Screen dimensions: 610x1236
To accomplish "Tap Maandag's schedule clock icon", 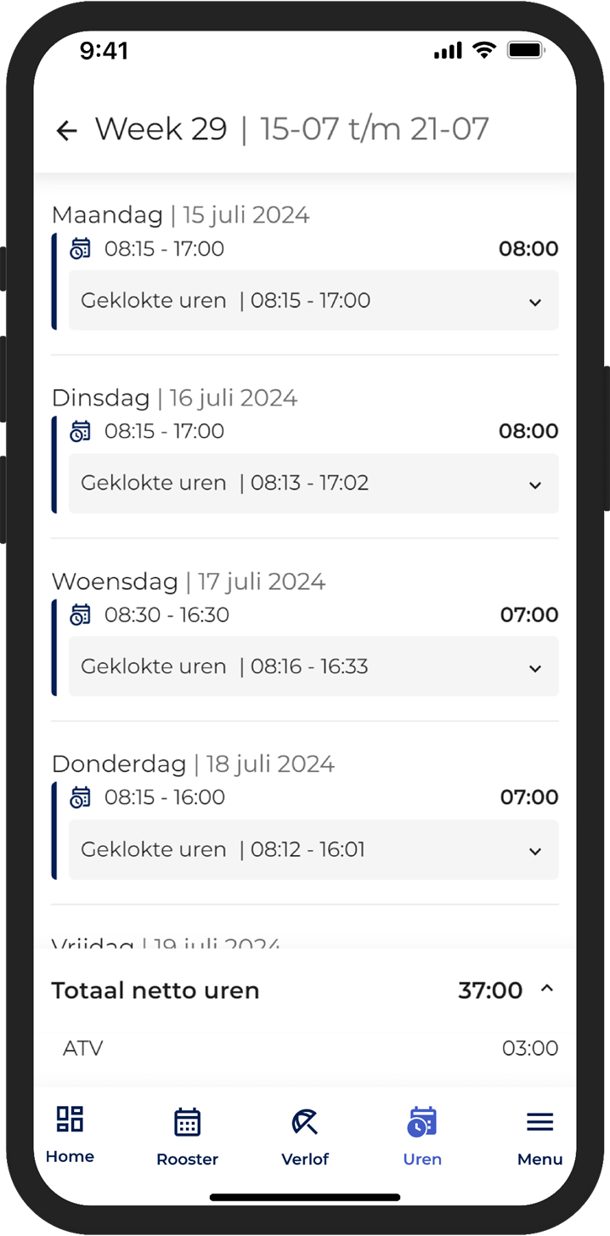I will [x=80, y=249].
